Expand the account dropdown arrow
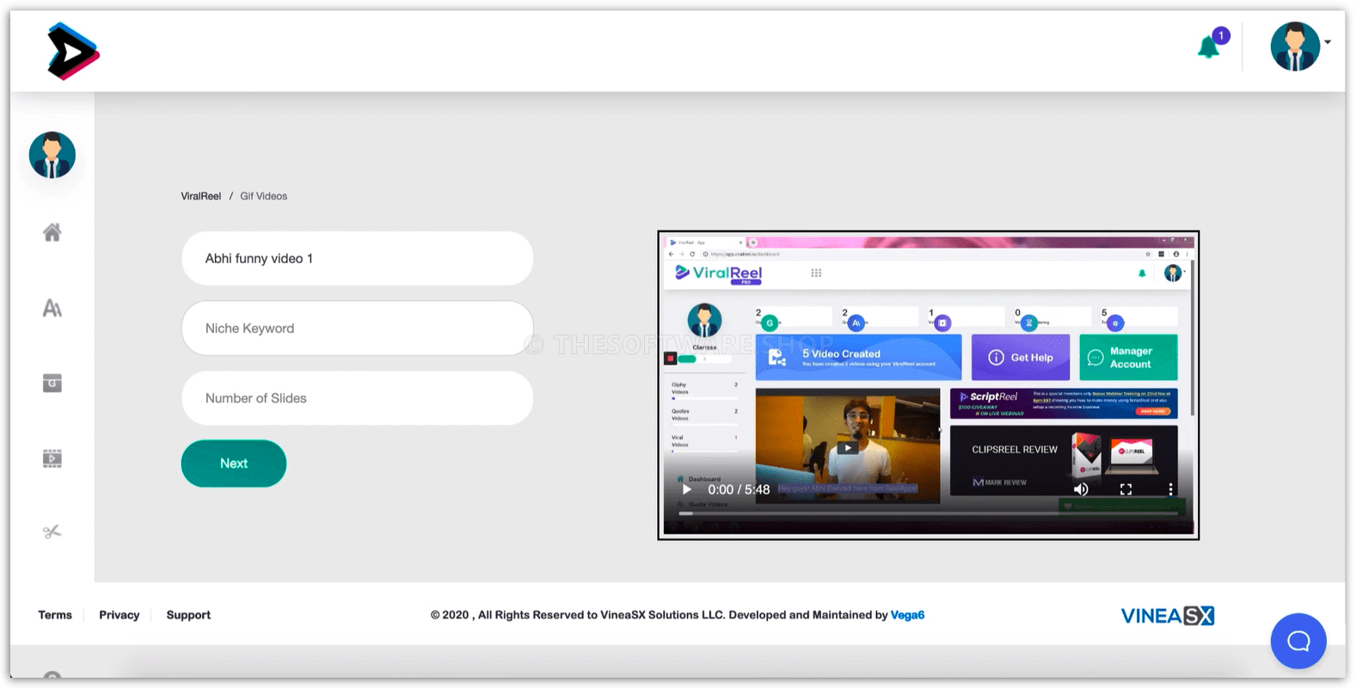 pyautogui.click(x=1328, y=42)
